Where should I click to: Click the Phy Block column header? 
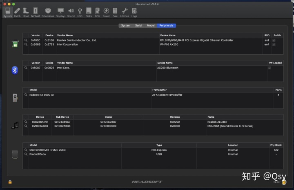pyautogui.click(x=276, y=145)
